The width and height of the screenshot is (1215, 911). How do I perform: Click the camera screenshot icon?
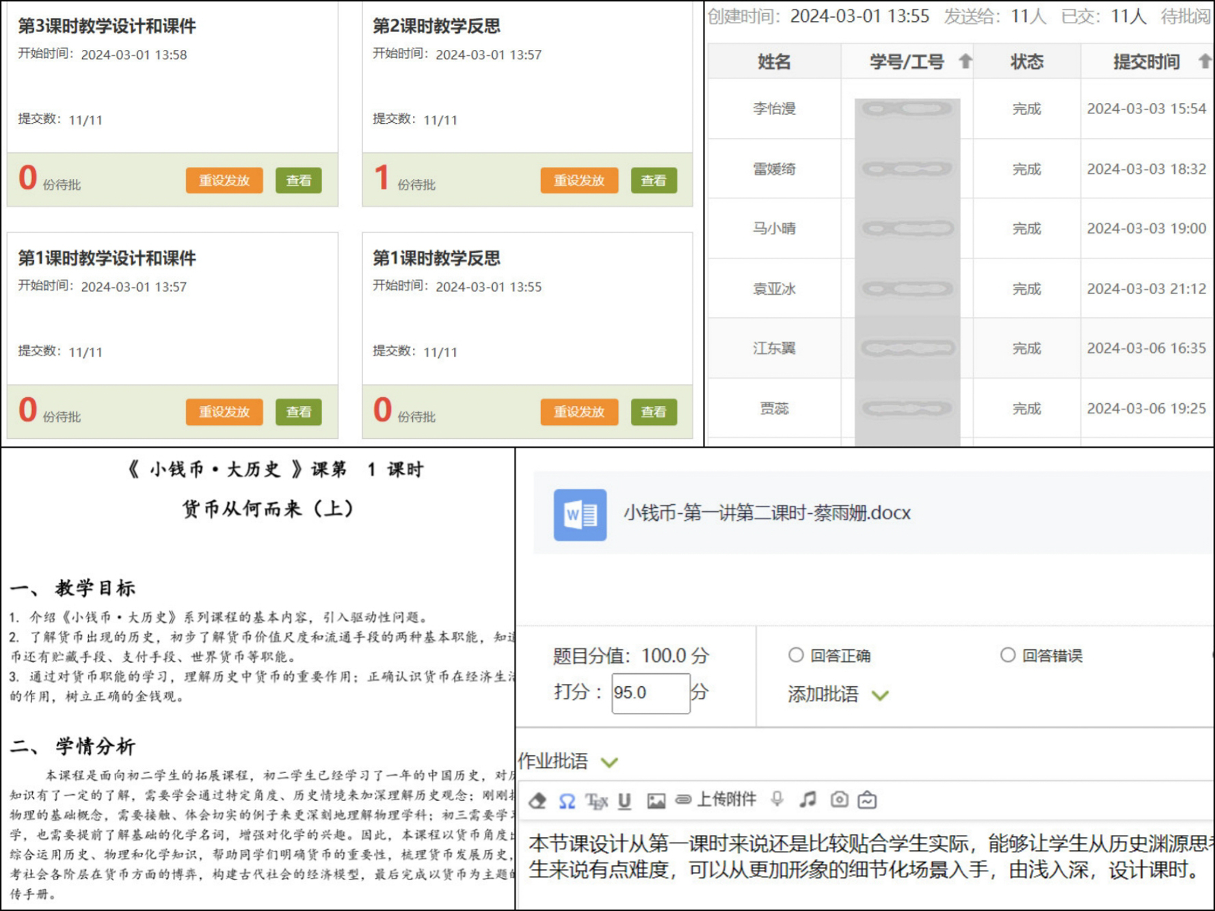[839, 800]
